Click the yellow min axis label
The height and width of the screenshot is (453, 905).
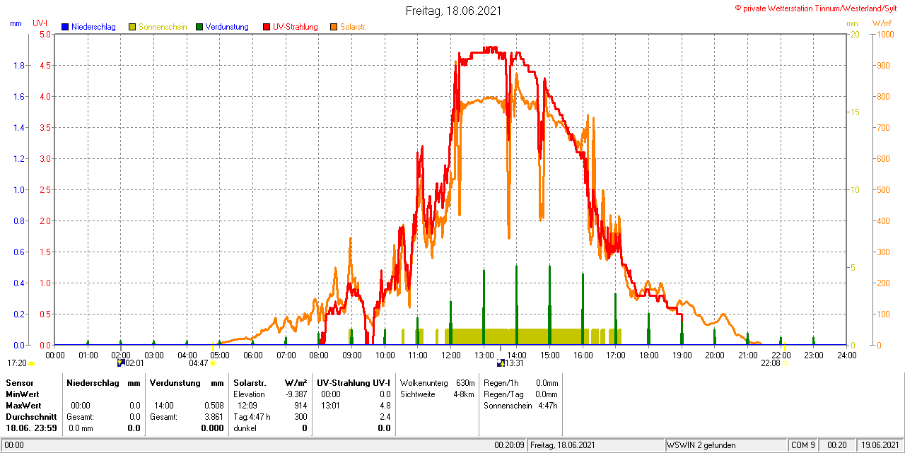(852, 23)
